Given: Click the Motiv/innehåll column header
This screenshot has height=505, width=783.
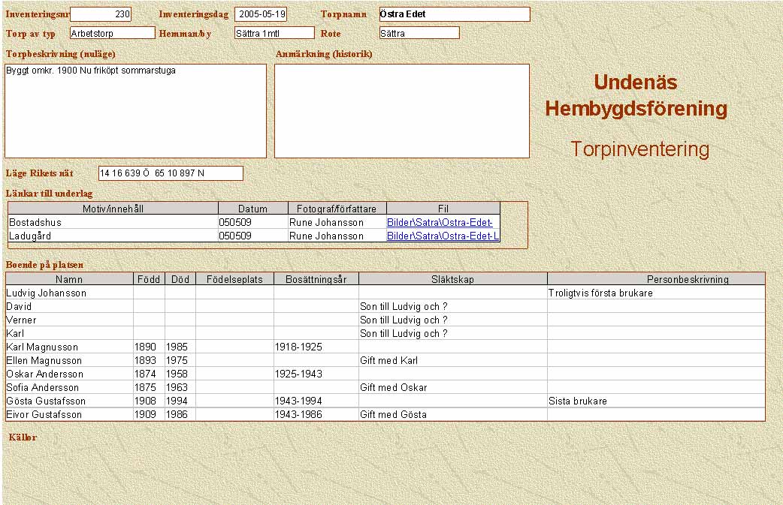Looking at the screenshot, I should click(113, 209).
